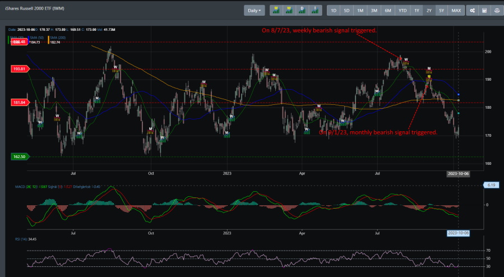Click the 170 price axis label
This screenshot has height=277, width=504.
[x=488, y=136]
